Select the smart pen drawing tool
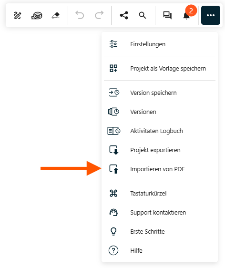 [x=18, y=15]
